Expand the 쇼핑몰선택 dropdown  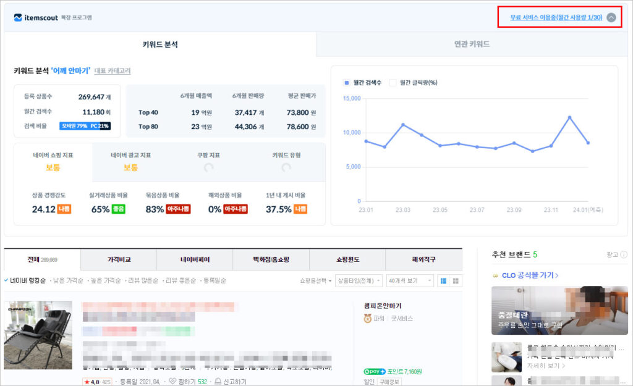(315, 280)
